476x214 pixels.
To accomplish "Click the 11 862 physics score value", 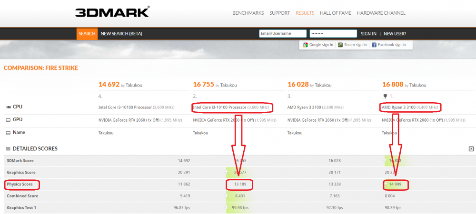I will tap(184, 185).
